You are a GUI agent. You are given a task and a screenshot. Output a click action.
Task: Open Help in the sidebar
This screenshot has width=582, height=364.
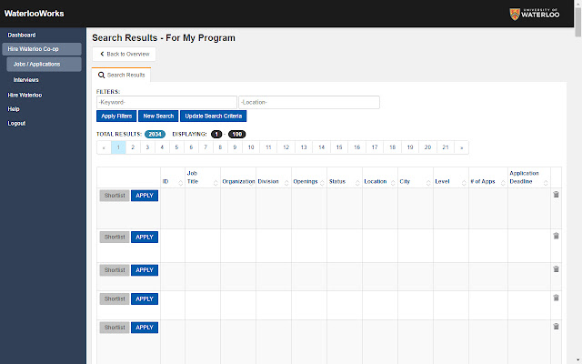14,109
